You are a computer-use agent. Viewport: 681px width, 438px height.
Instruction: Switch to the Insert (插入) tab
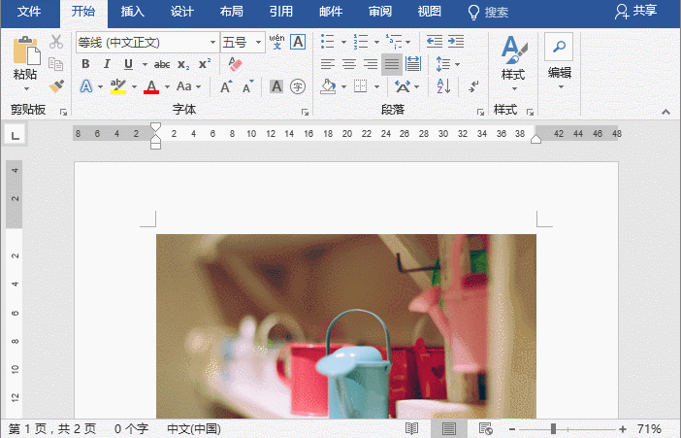133,13
